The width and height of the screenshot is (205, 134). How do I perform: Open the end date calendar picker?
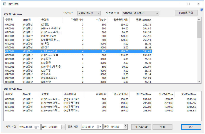point(100,127)
